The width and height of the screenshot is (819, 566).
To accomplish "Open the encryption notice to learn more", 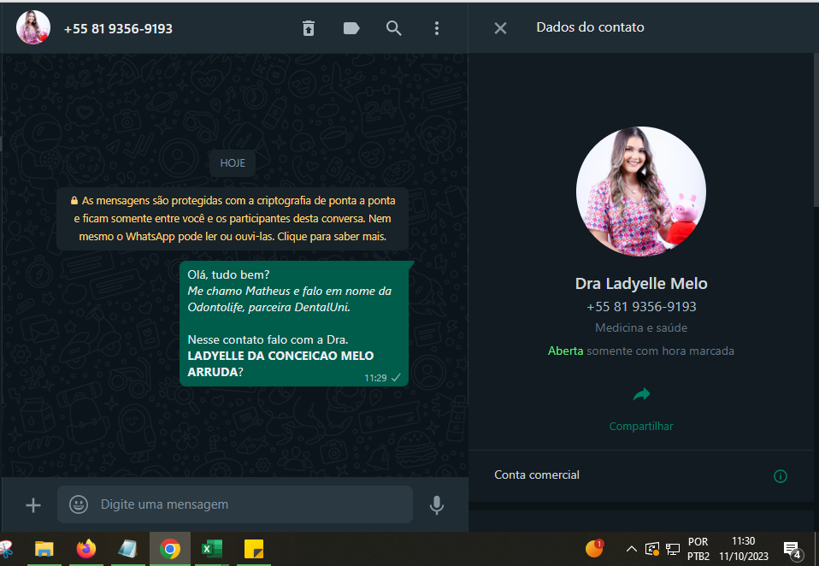I will [233, 218].
